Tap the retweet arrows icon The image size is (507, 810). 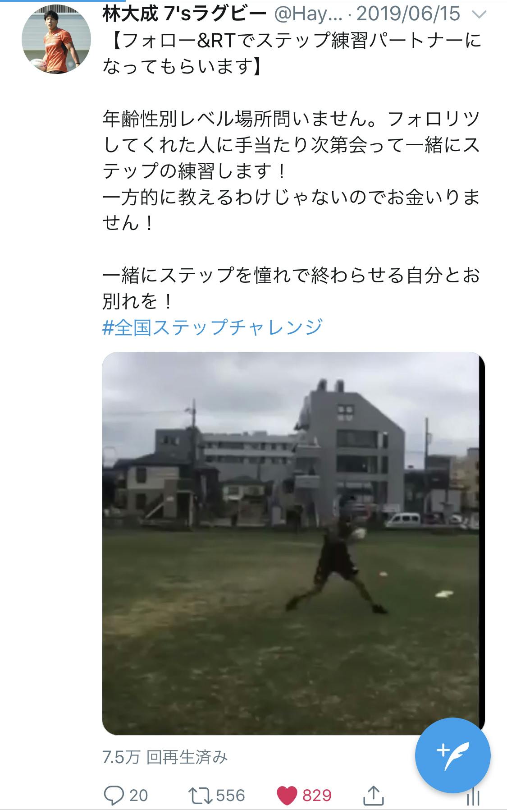200,796
